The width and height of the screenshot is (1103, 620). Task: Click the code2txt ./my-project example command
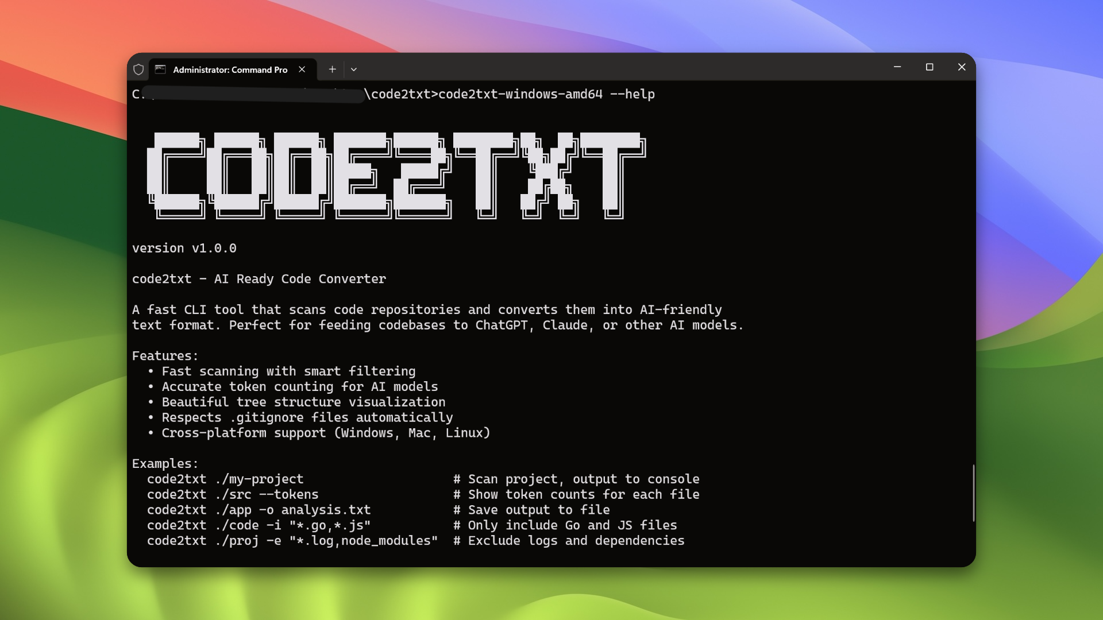click(x=225, y=479)
